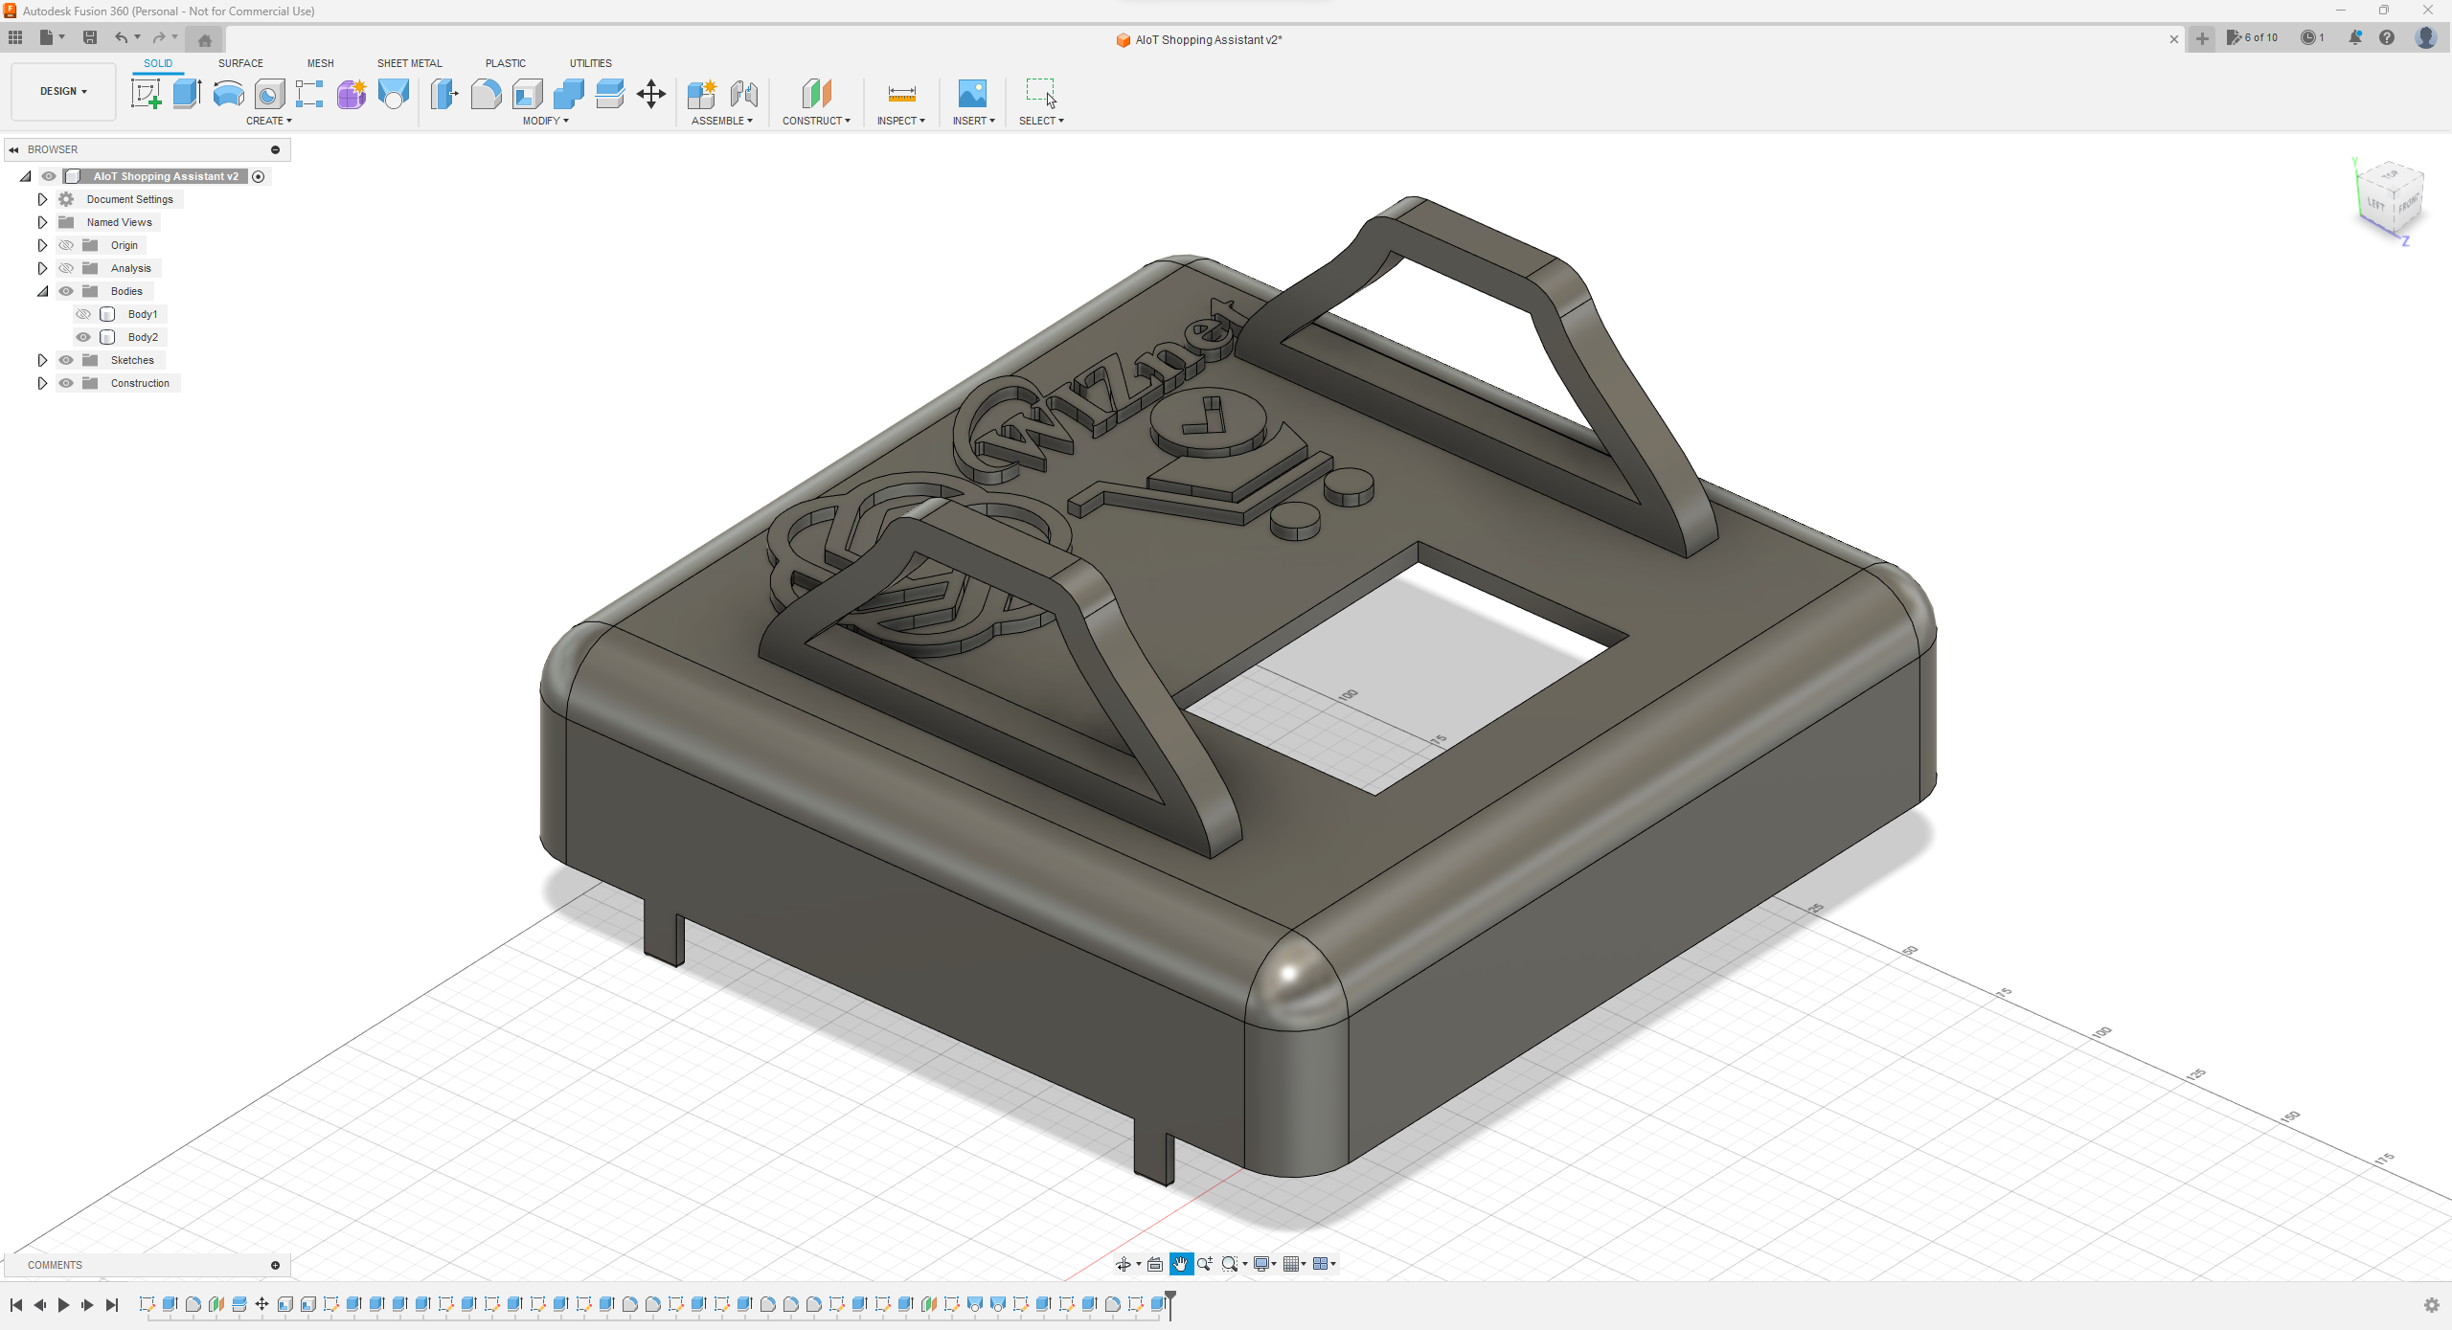
Task: Undo the last action
Action: (122, 37)
